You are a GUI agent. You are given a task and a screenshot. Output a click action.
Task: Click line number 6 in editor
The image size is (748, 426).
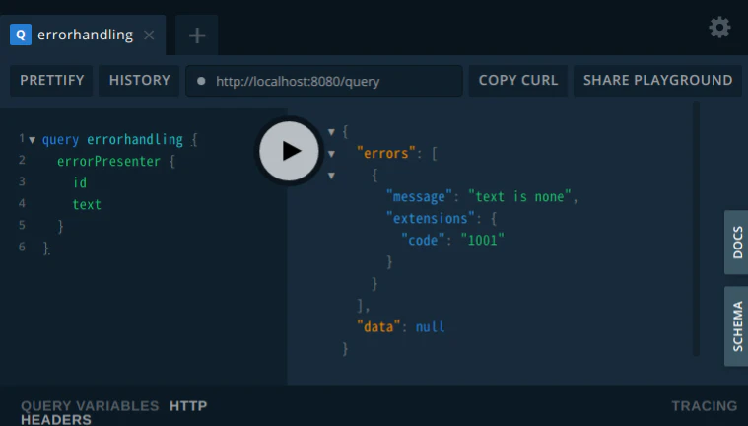tap(22, 247)
